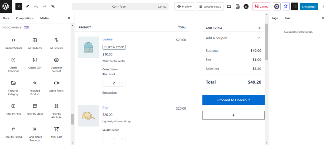Screen dimensions: 327x145
Task: Expand the Add a coupon section
Action: click(233, 38)
